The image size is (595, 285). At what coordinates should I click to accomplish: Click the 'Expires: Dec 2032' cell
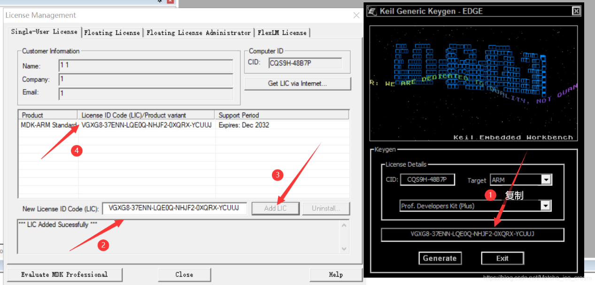pos(244,125)
